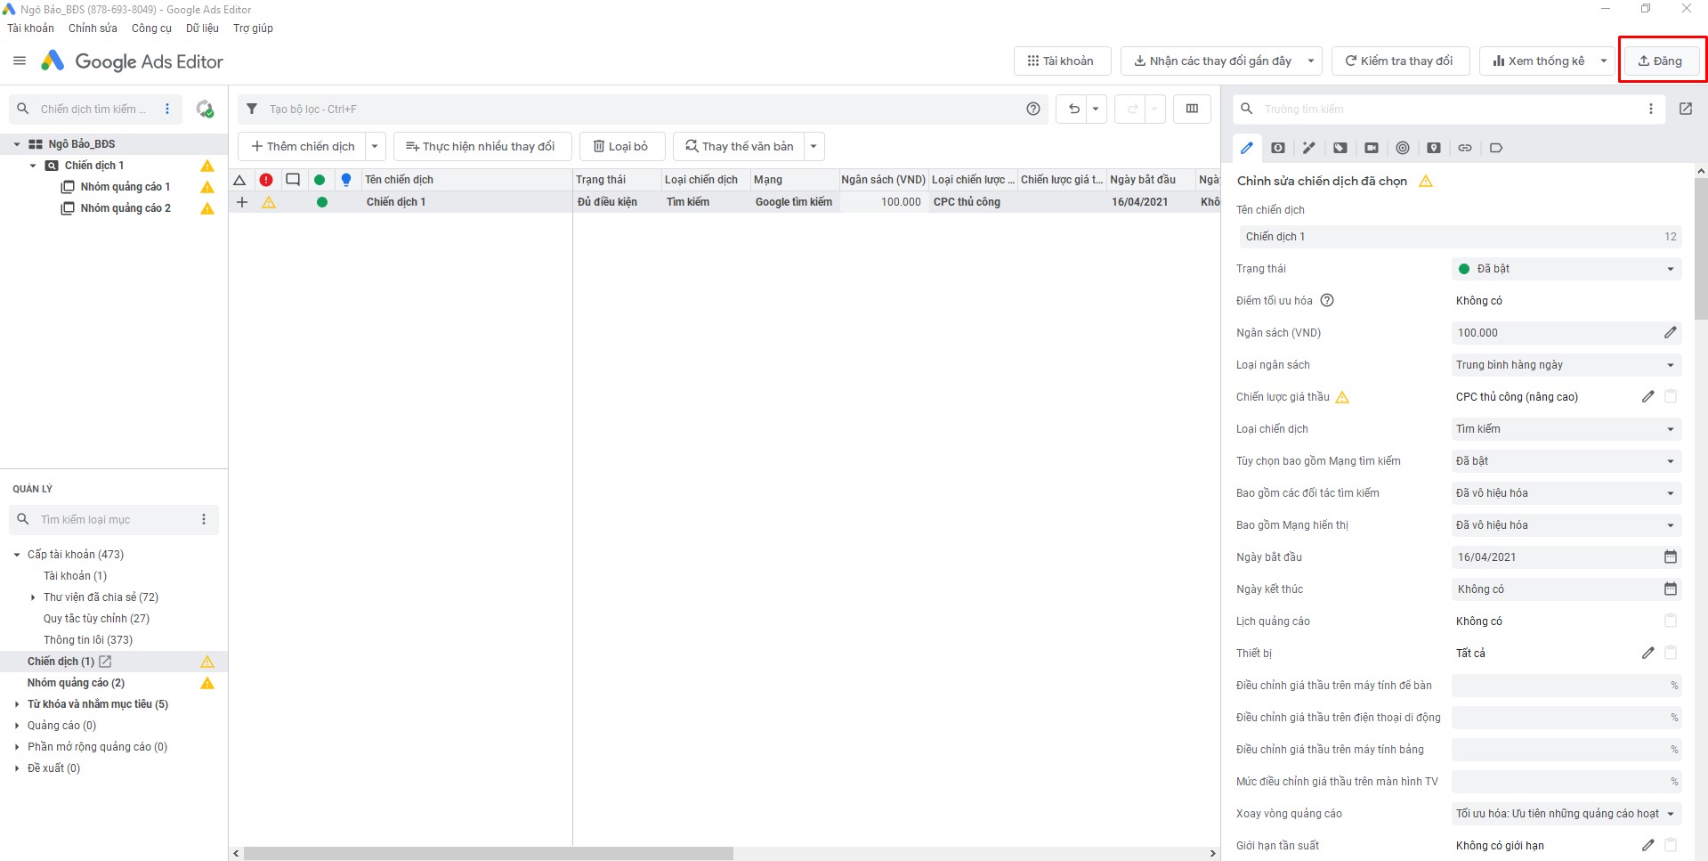The image size is (1708, 861).
Task: Click the horizontal scrollbar of campaign table
Action: (488, 853)
